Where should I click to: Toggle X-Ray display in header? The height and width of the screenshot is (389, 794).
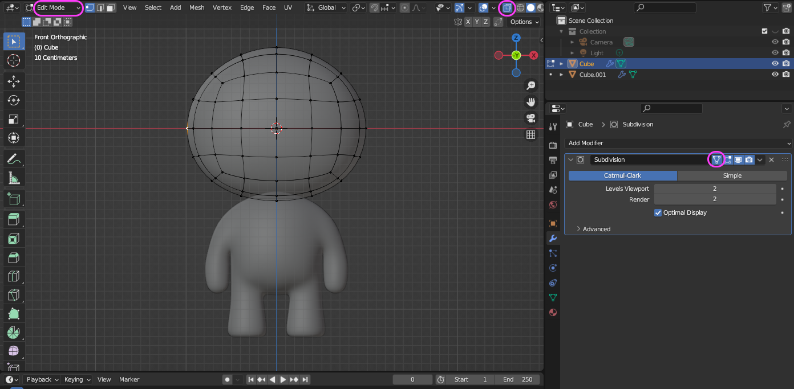[x=507, y=8]
